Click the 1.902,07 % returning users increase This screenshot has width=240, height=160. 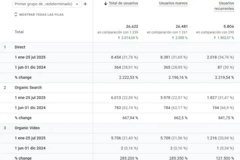click(x=224, y=38)
